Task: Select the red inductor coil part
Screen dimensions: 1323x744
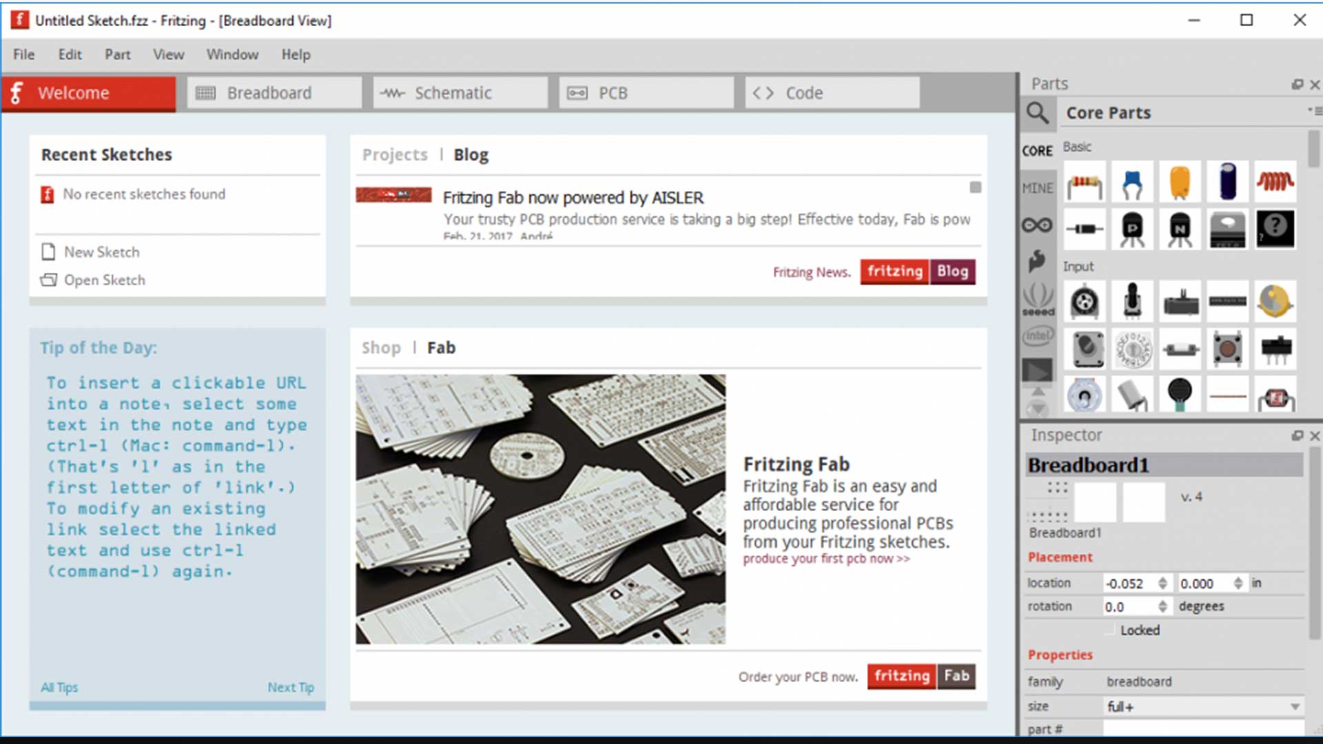Action: click(x=1275, y=182)
